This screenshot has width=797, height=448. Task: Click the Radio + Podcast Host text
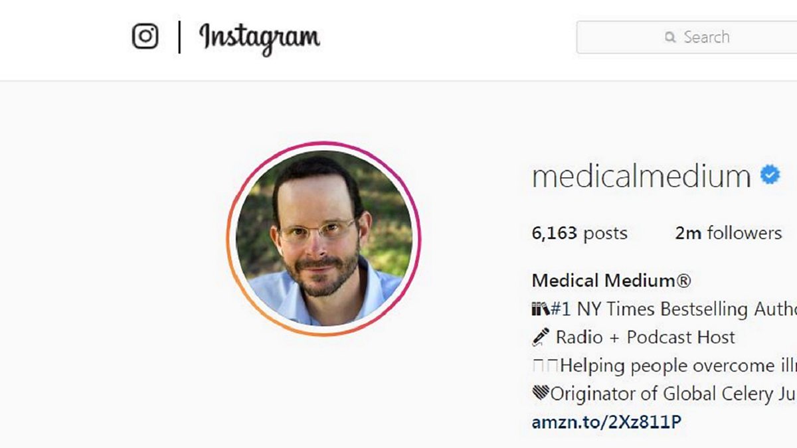click(x=646, y=337)
